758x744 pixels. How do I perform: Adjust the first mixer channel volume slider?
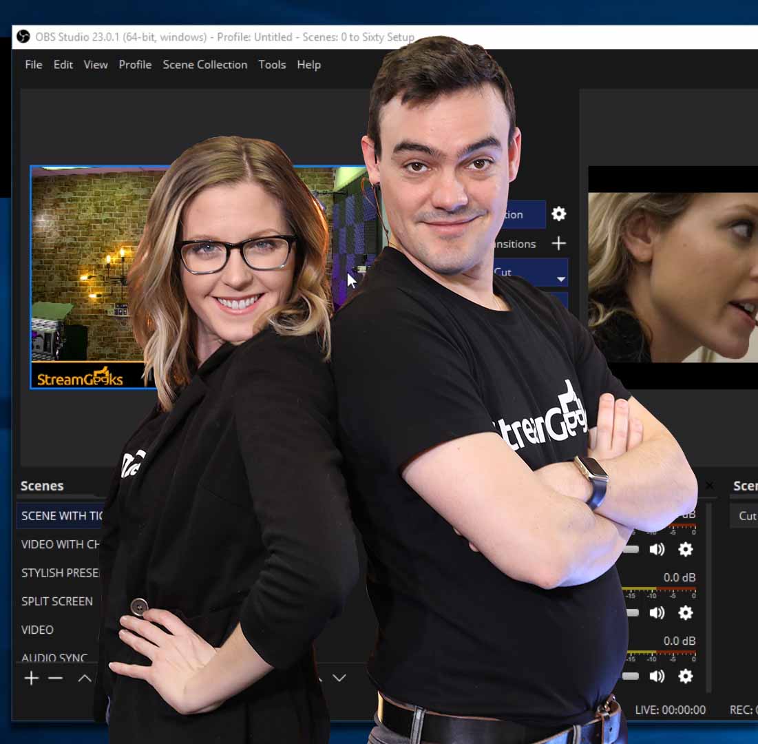coord(631,549)
